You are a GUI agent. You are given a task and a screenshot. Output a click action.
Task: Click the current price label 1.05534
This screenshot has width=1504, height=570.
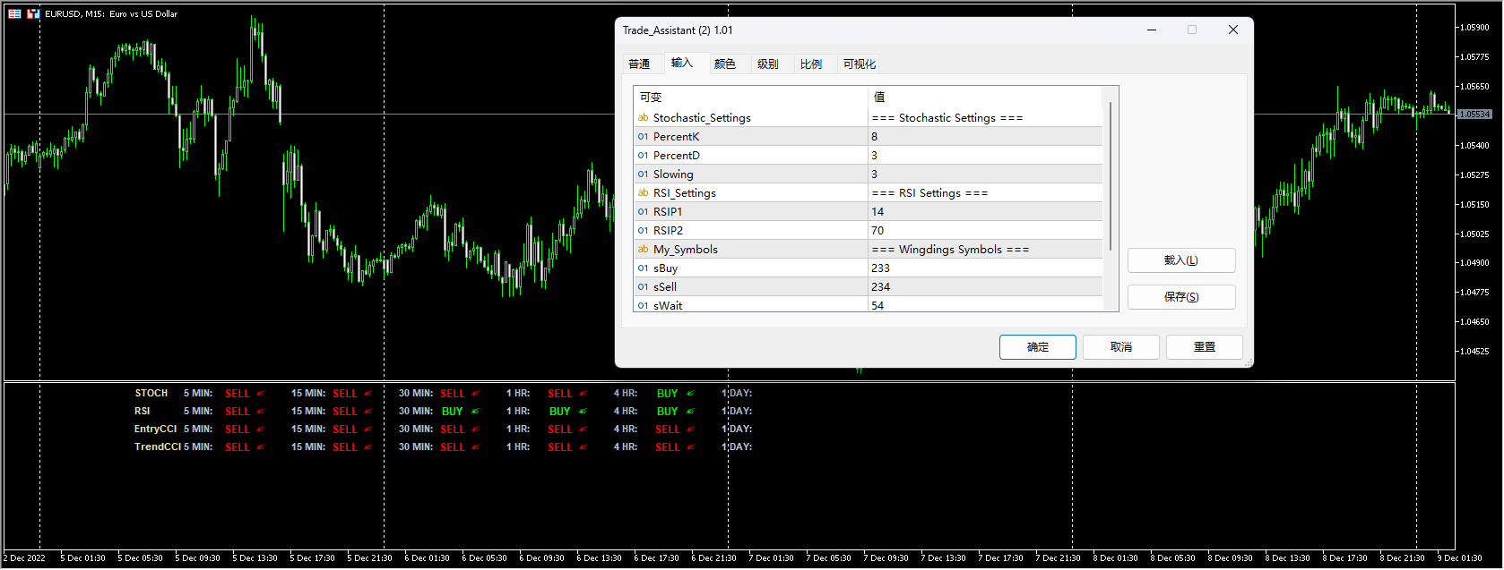1474,115
